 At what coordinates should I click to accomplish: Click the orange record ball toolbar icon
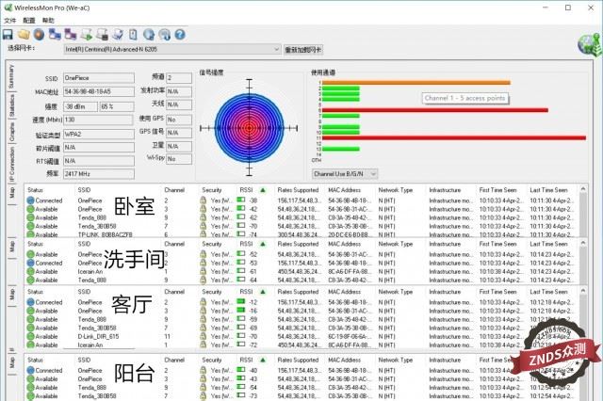point(39,35)
